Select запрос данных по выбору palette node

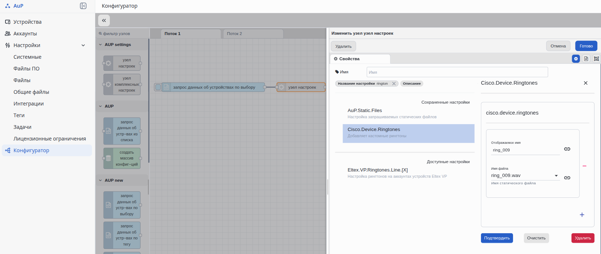point(122,205)
